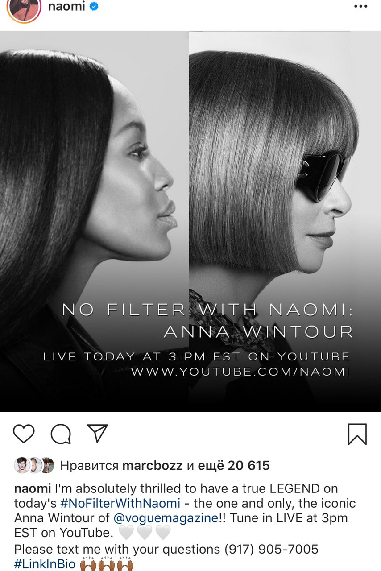Open comments via the speech bubble icon
The image size is (381, 571).
tap(61, 434)
